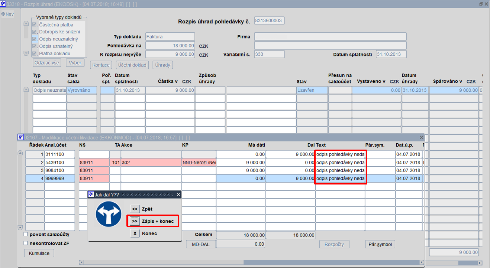Image resolution: width=490 pixels, height=268 pixels.
Task: Open the Kontace view
Action: tap(101, 65)
